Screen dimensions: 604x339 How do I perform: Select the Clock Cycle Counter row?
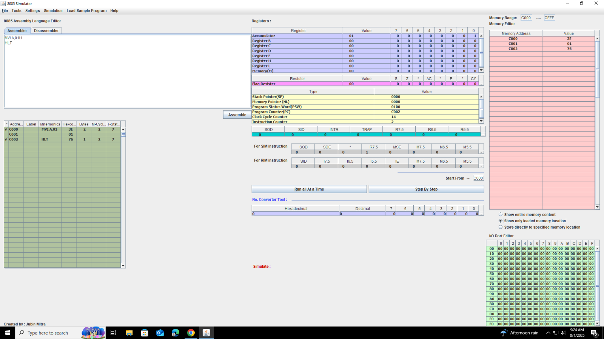(x=365, y=117)
